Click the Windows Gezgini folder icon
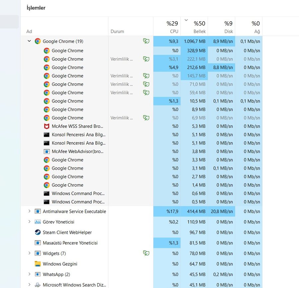The image size is (299, 288). coord(38,264)
